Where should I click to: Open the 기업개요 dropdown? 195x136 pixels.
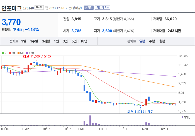103,7
